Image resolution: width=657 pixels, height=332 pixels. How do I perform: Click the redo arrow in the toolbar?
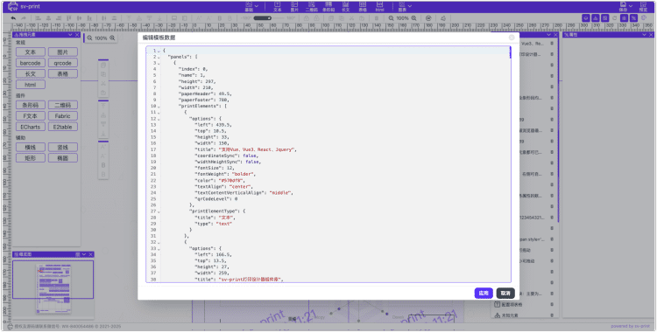point(24,18)
